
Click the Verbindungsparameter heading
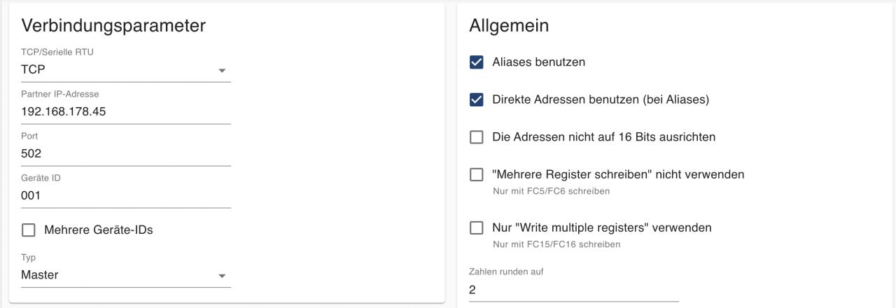click(113, 26)
